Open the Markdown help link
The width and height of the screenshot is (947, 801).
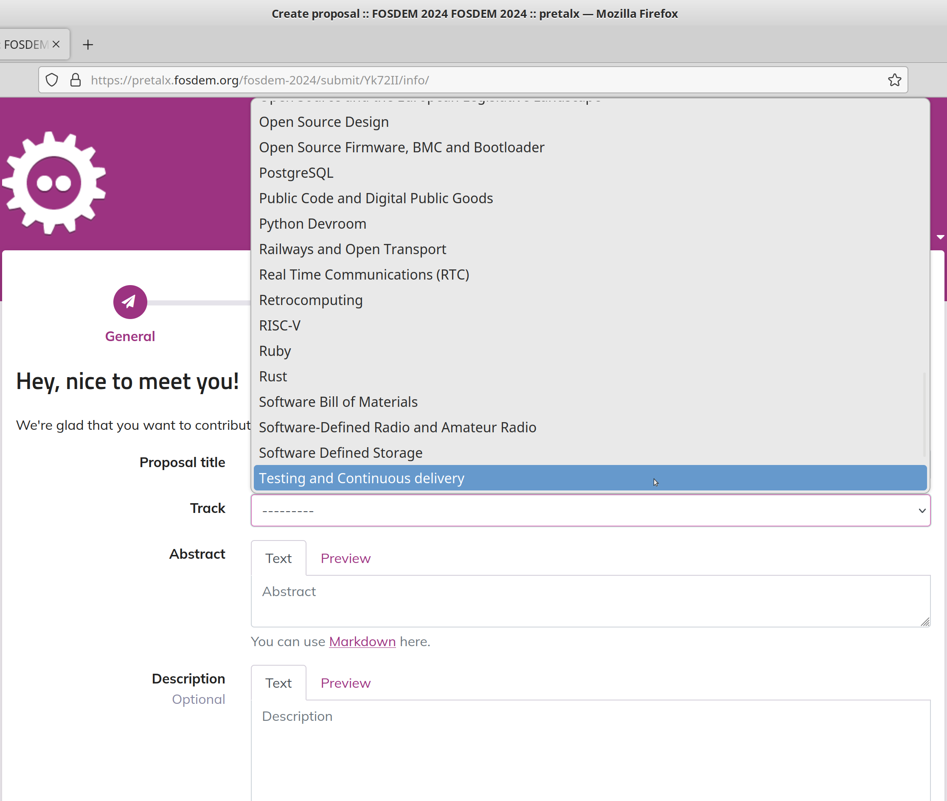tap(362, 641)
